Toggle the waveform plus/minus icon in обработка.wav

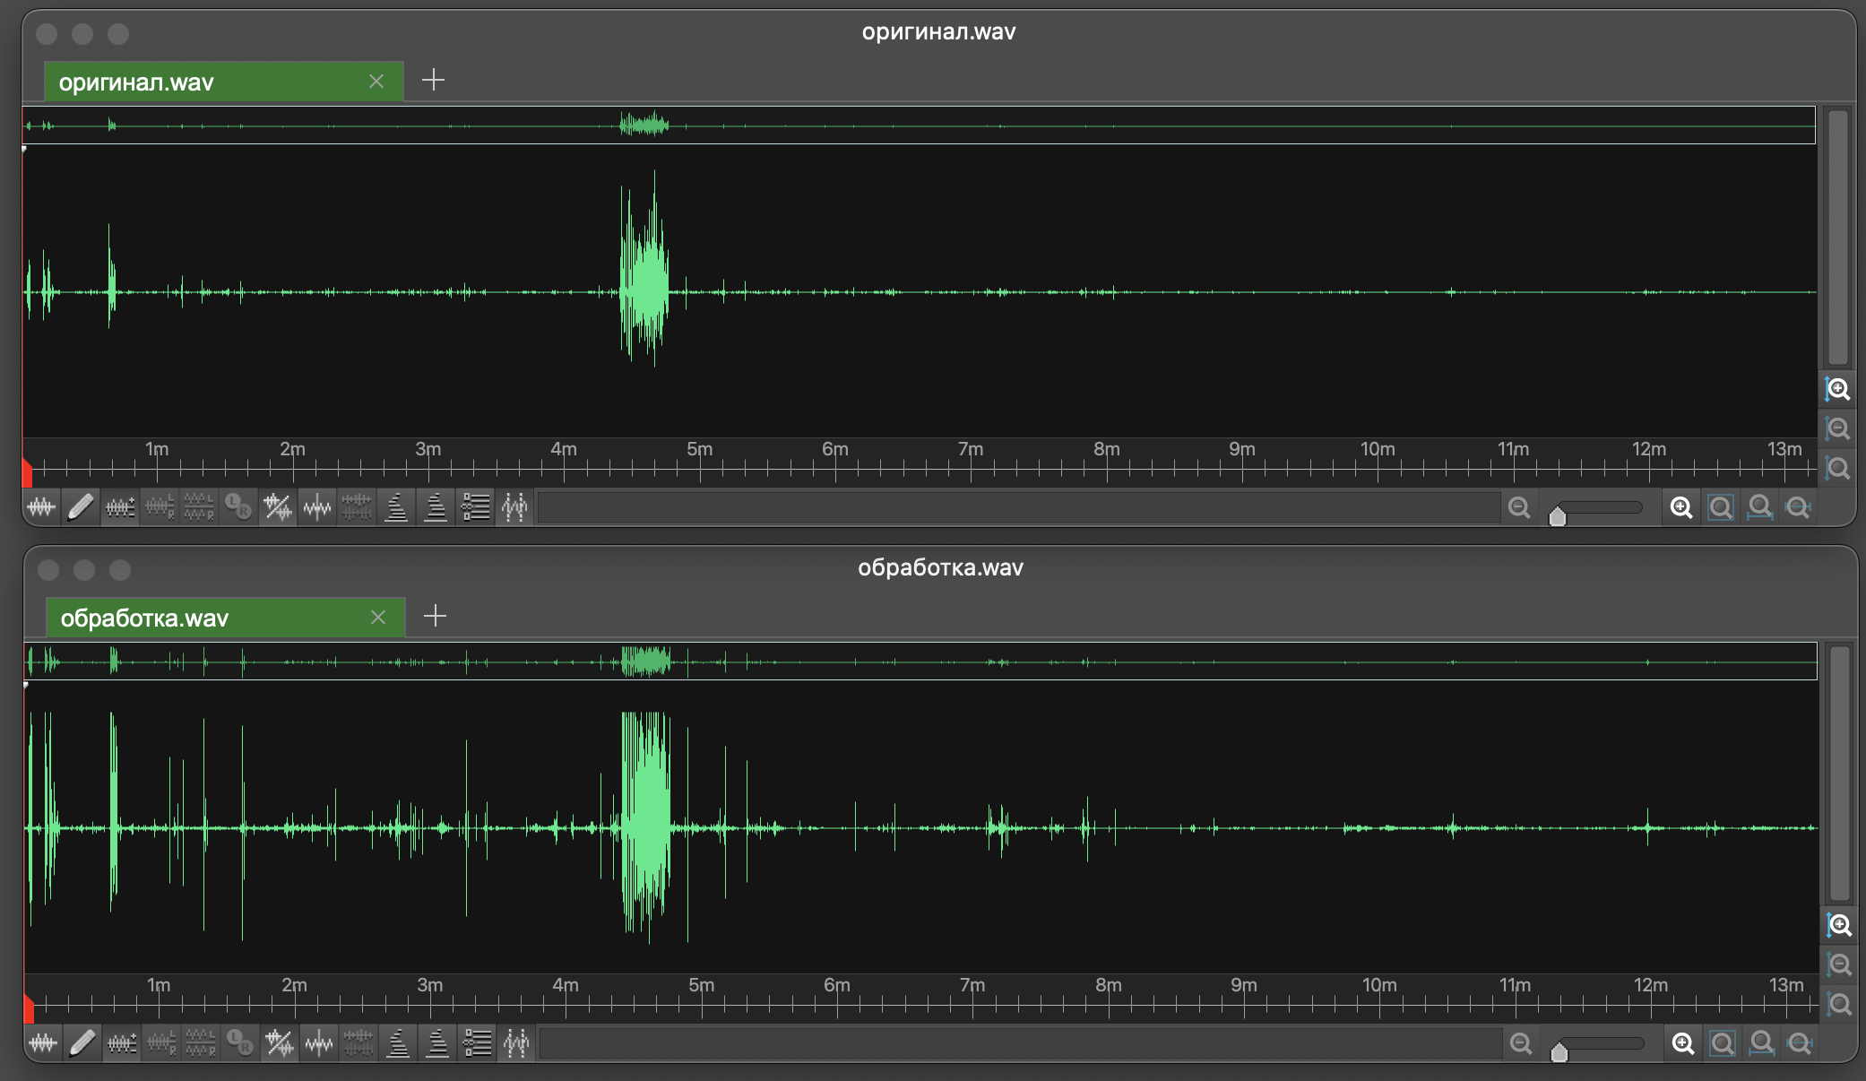tap(122, 1043)
